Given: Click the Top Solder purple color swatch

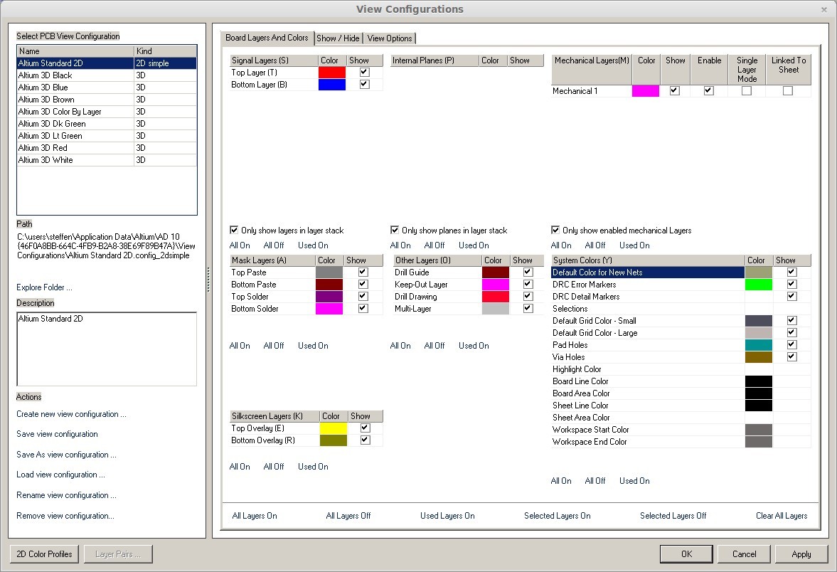Looking at the screenshot, I should (329, 297).
